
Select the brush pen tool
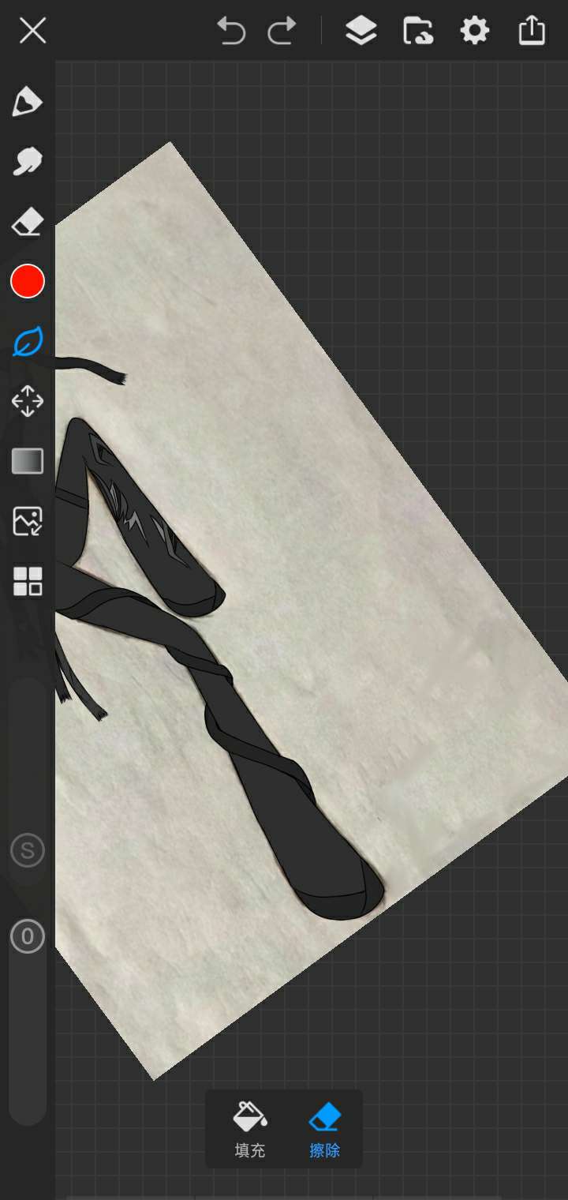coord(28,102)
